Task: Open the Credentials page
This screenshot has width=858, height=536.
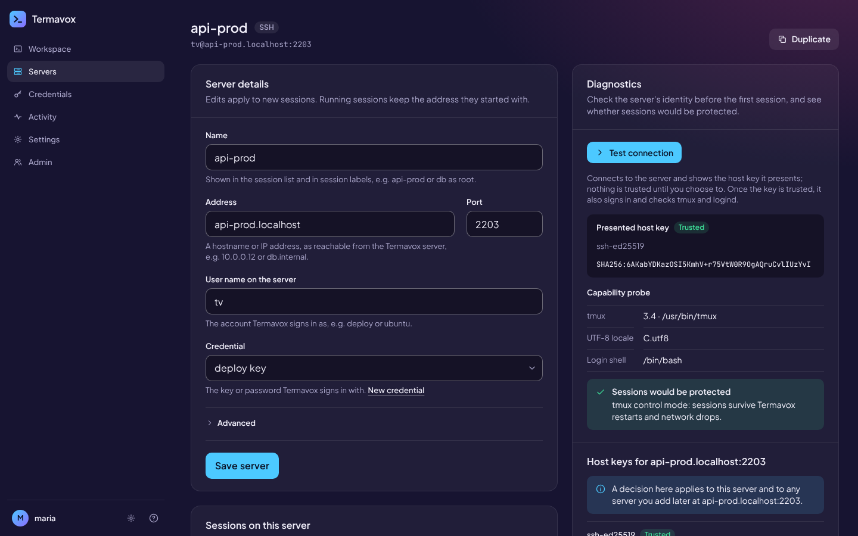Action: click(x=86, y=94)
